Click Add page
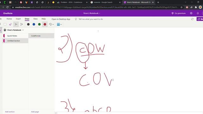Image resolution: width=203 pixels, height=114 pixels. (x=35, y=112)
